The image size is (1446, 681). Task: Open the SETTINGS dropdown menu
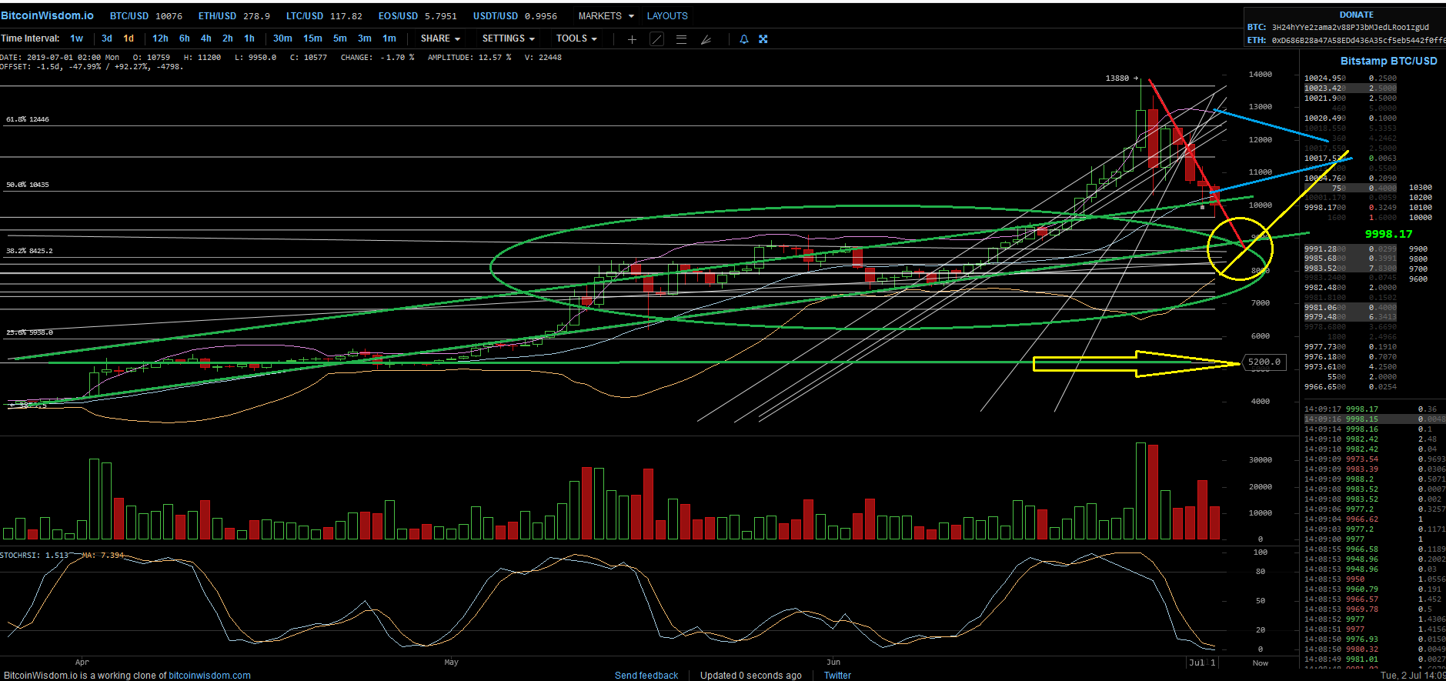[x=508, y=38]
